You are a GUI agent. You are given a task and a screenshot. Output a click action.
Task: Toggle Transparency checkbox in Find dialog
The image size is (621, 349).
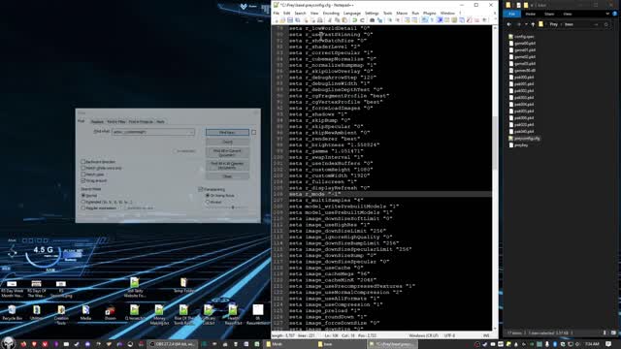(x=201, y=190)
